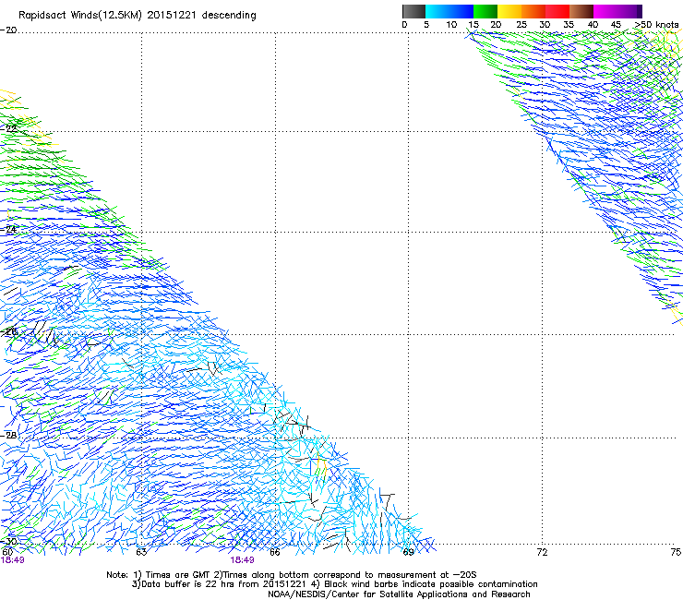The width and height of the screenshot is (683, 600).
Task: Click the '75' longitude axis label
Action: tap(676, 552)
